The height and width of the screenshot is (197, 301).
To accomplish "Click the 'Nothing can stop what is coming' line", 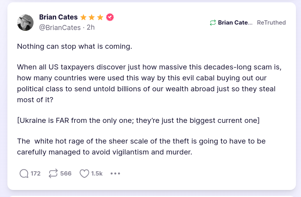I will (x=75, y=46).
